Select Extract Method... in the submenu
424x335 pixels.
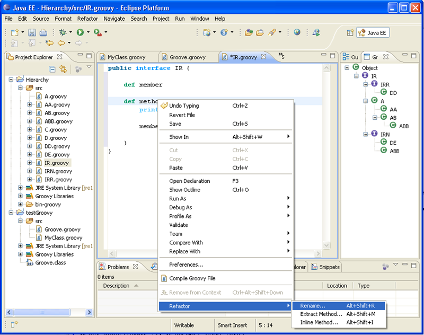[321, 314]
